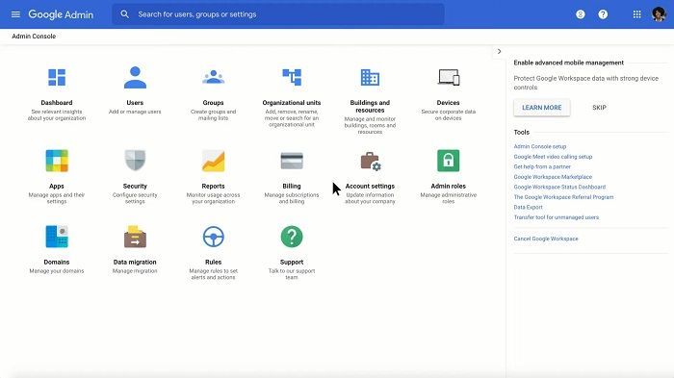Open the main hamburger menu
Image resolution: width=674 pixels, height=378 pixels.
tap(15, 14)
